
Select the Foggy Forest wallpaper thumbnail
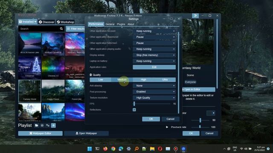53,91
